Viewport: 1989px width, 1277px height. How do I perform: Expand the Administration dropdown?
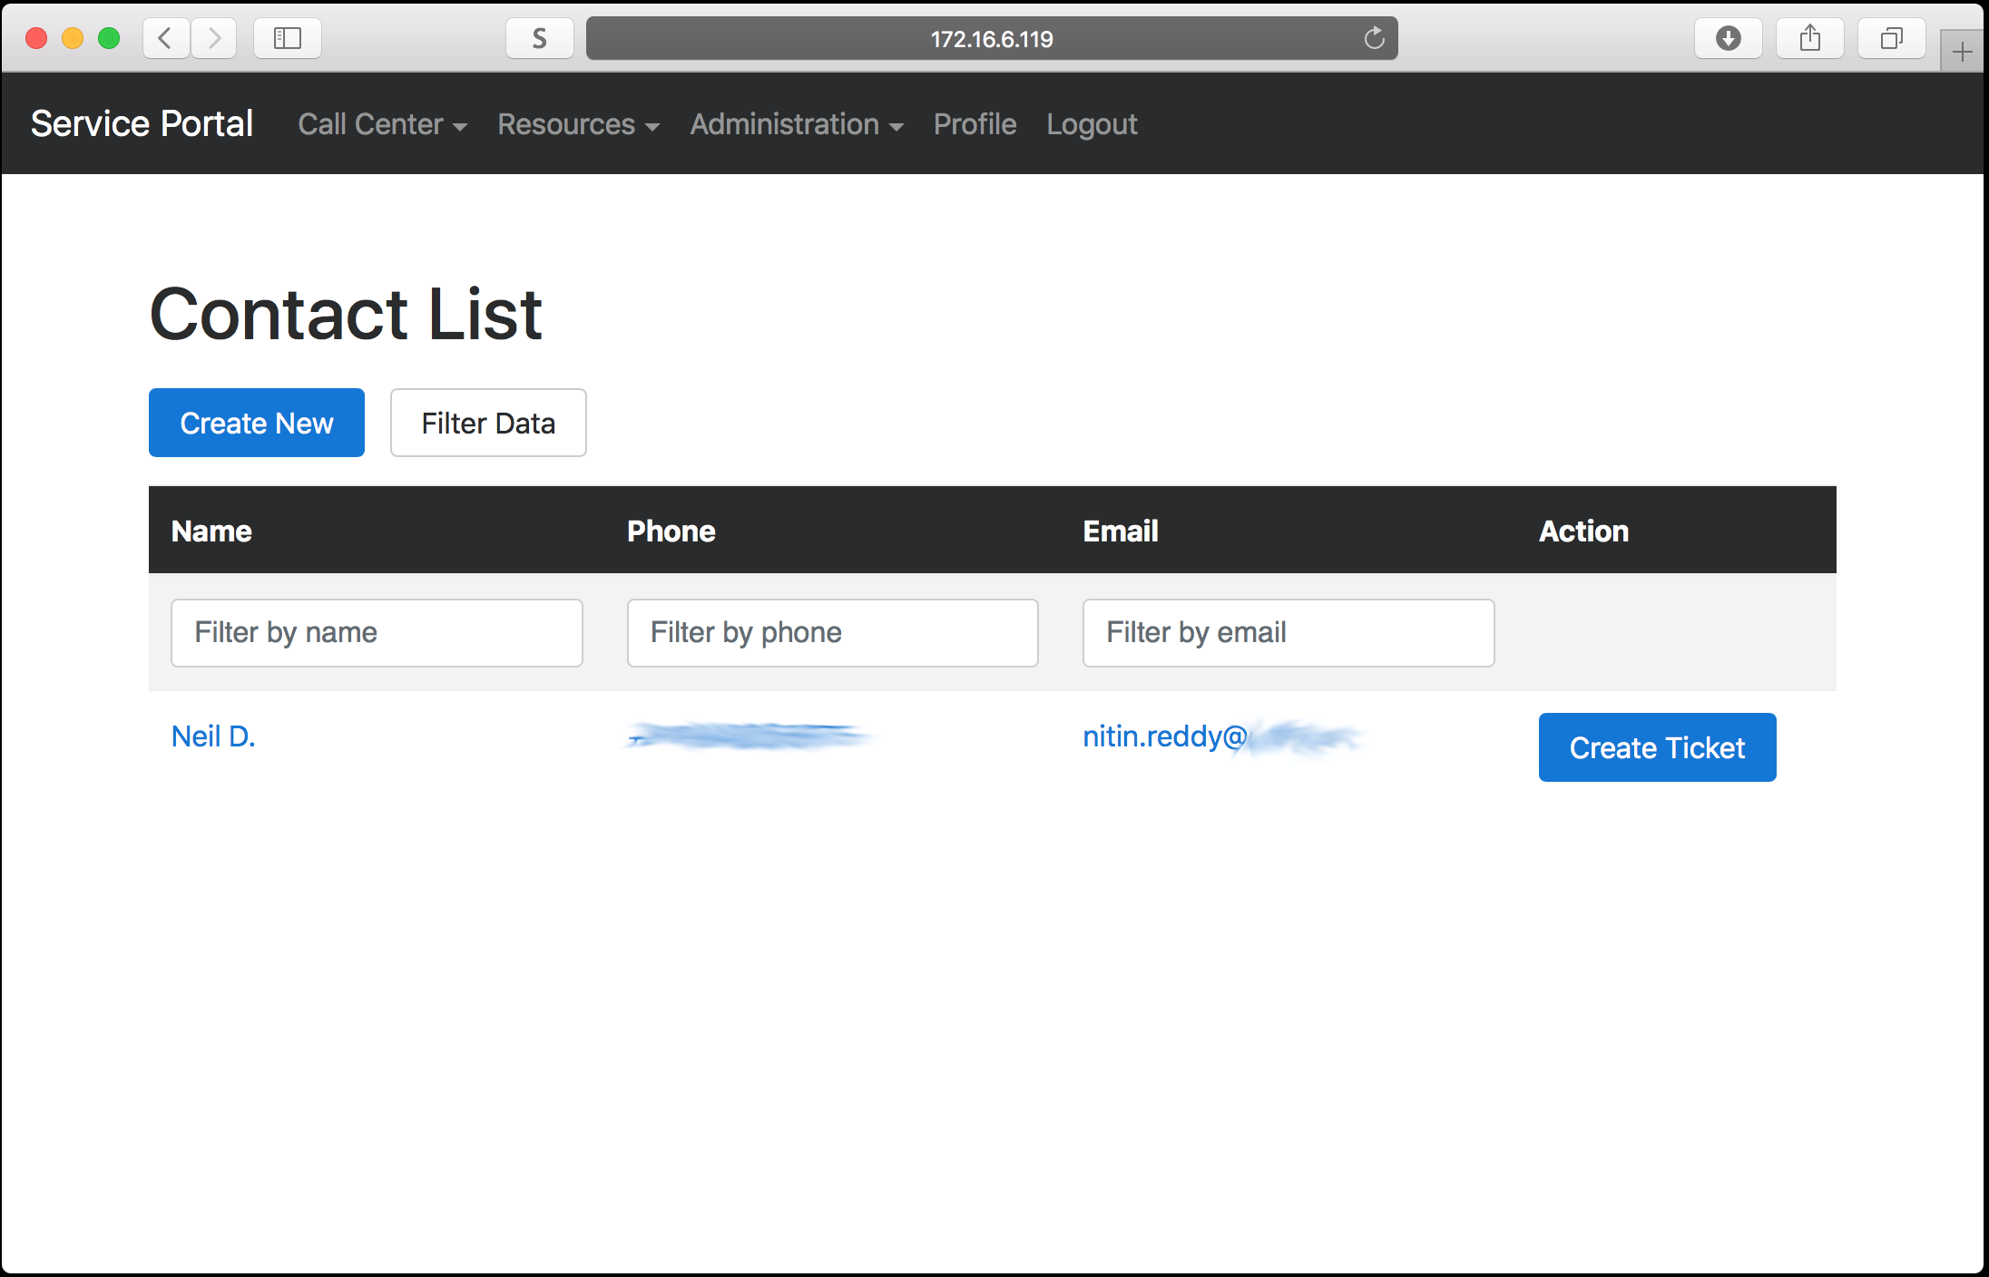tap(796, 124)
